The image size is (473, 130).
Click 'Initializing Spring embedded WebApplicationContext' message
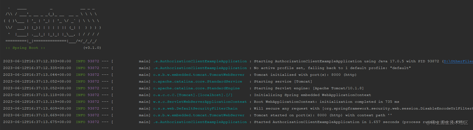click(312, 95)
